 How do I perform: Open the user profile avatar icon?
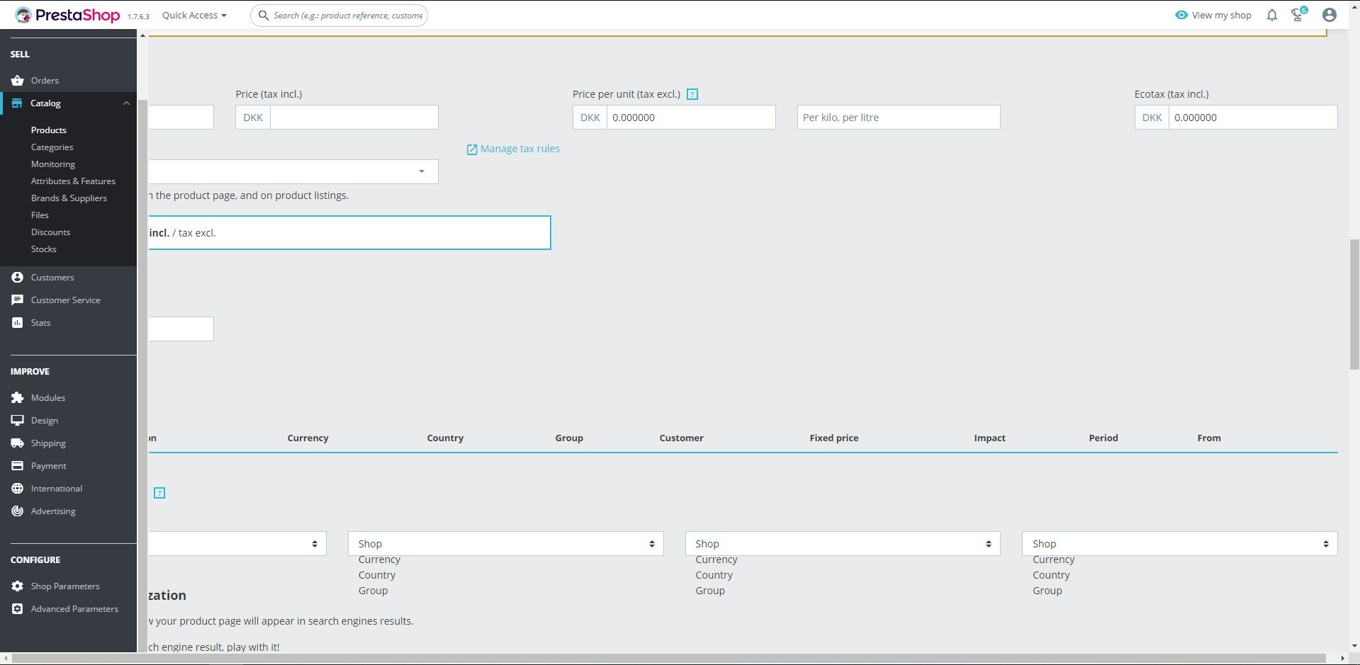(1330, 15)
